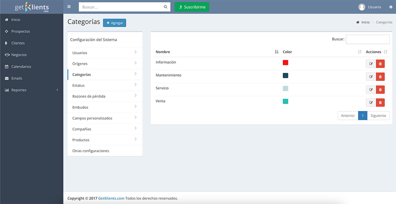Delete the Mantenimiento category with trash icon
The width and height of the screenshot is (396, 204).
click(380, 77)
